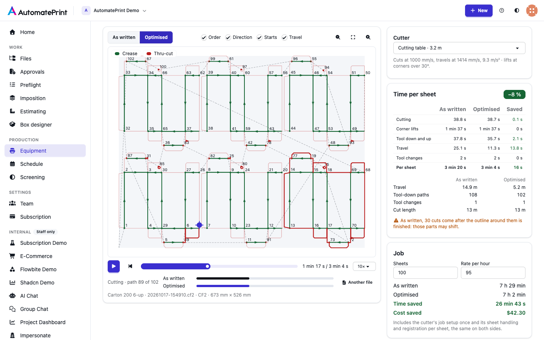Screen dimensions: 544x340
Task: Open Estimating in the sidebar
Action: click(45, 111)
